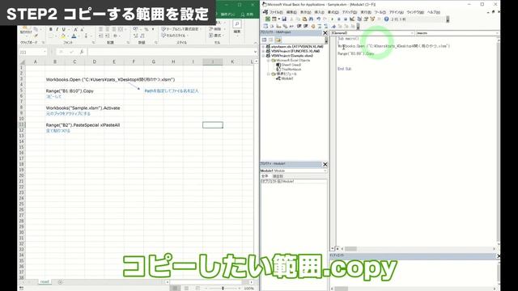
Task: Click the Insert Function fx icon
Action: pos(81,52)
